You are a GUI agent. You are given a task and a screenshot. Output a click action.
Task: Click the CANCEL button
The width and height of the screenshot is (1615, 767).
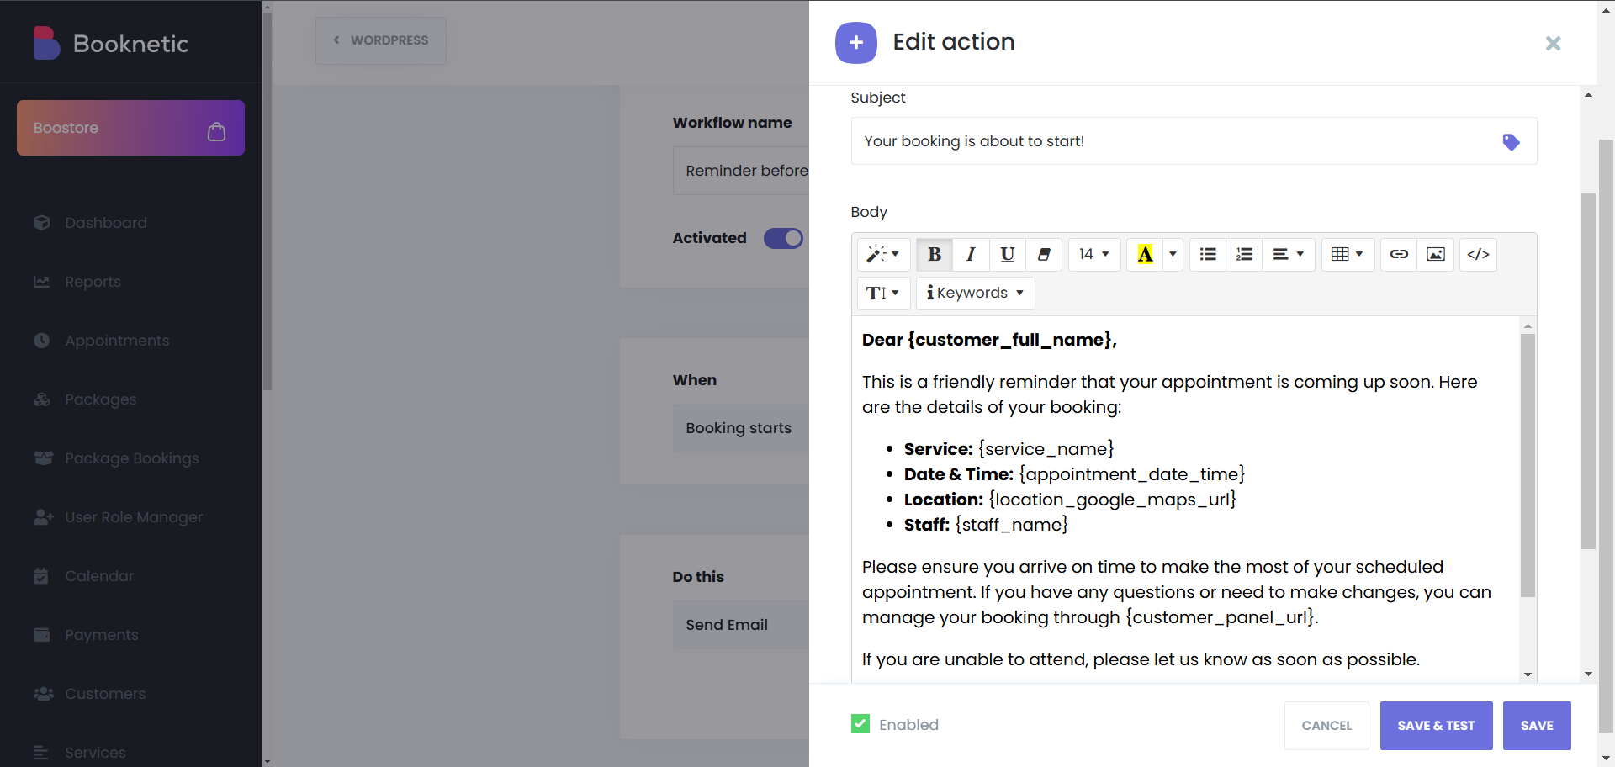tap(1326, 726)
